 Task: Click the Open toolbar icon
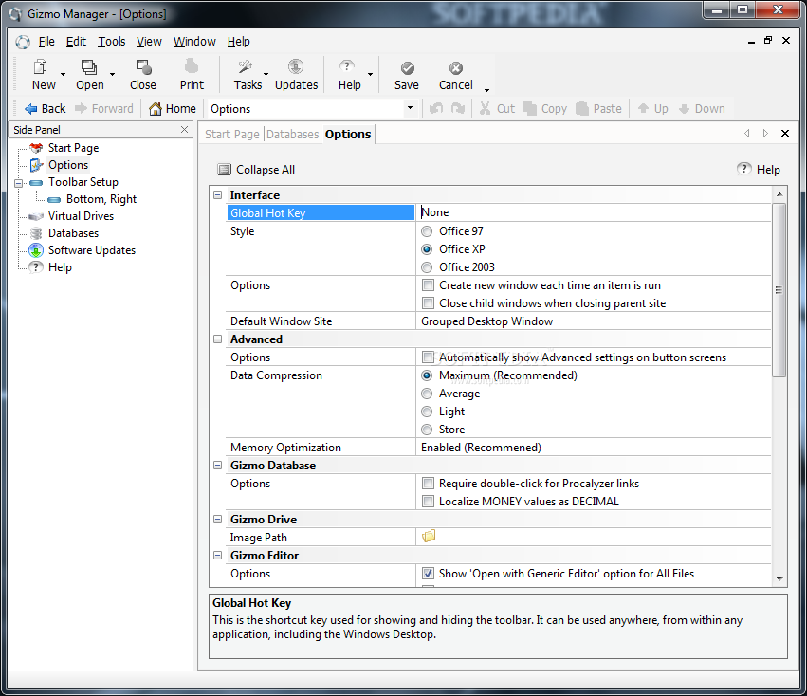(x=88, y=67)
